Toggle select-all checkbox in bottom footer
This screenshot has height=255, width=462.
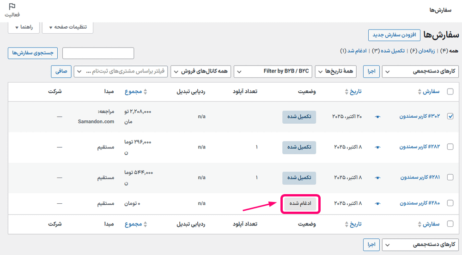pos(450,224)
